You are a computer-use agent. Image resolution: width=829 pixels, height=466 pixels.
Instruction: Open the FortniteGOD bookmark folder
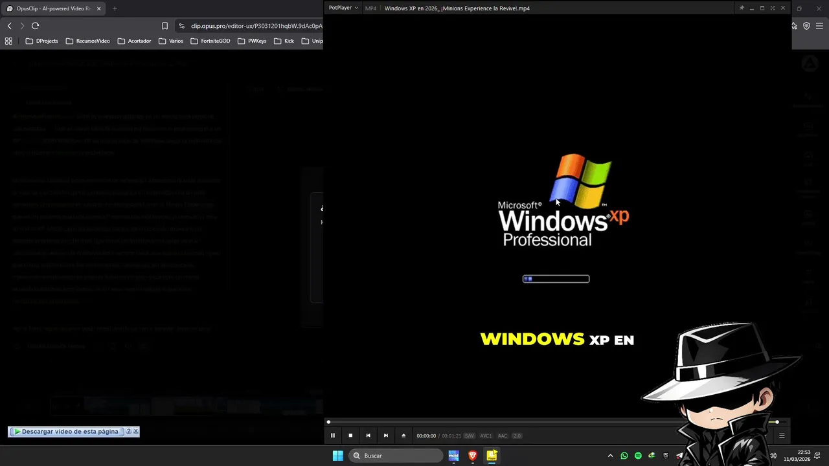point(210,41)
